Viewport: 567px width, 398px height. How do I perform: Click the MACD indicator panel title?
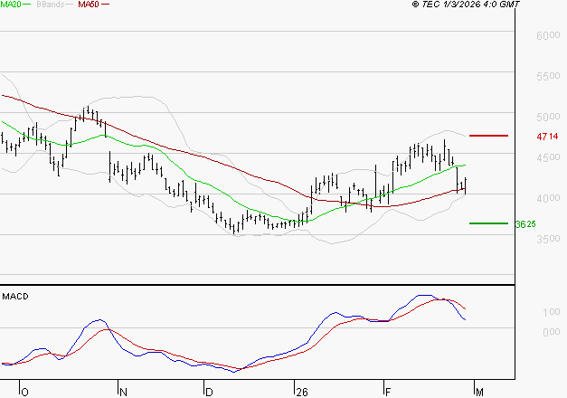(x=14, y=296)
